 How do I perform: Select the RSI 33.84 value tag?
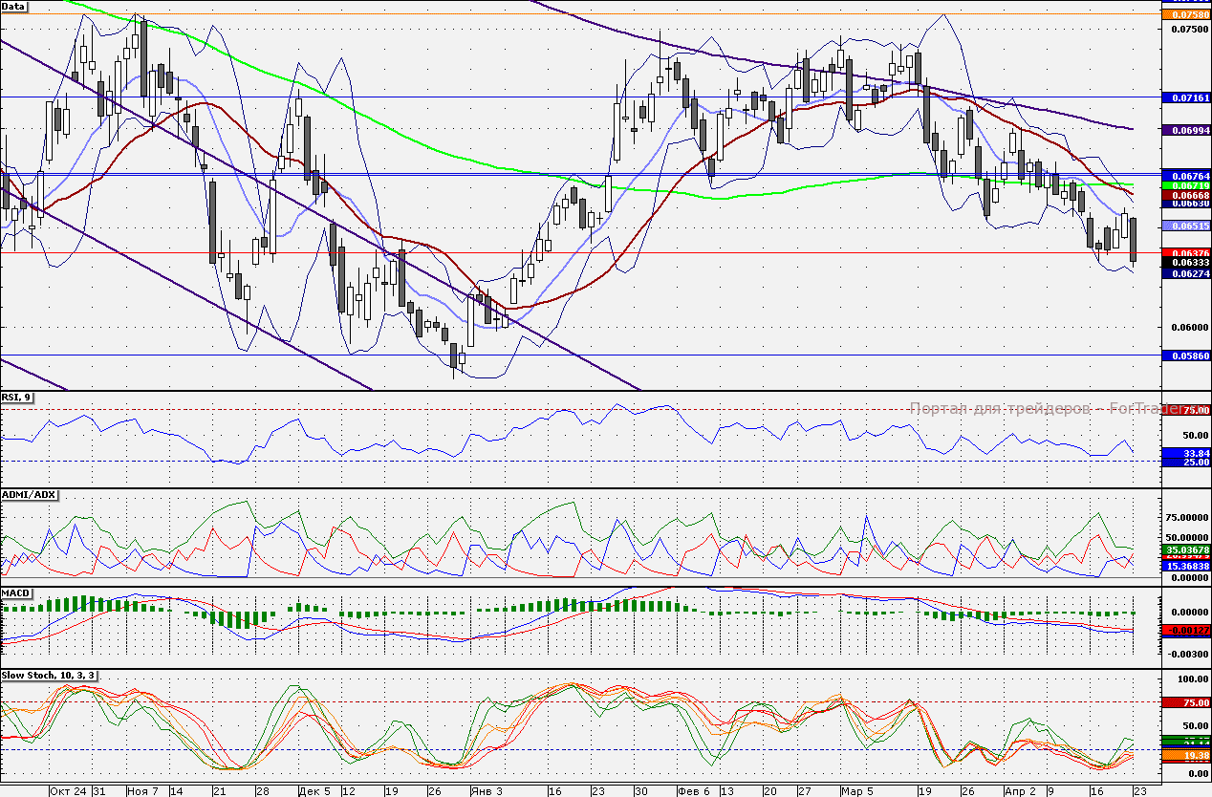pyautogui.click(x=1185, y=453)
